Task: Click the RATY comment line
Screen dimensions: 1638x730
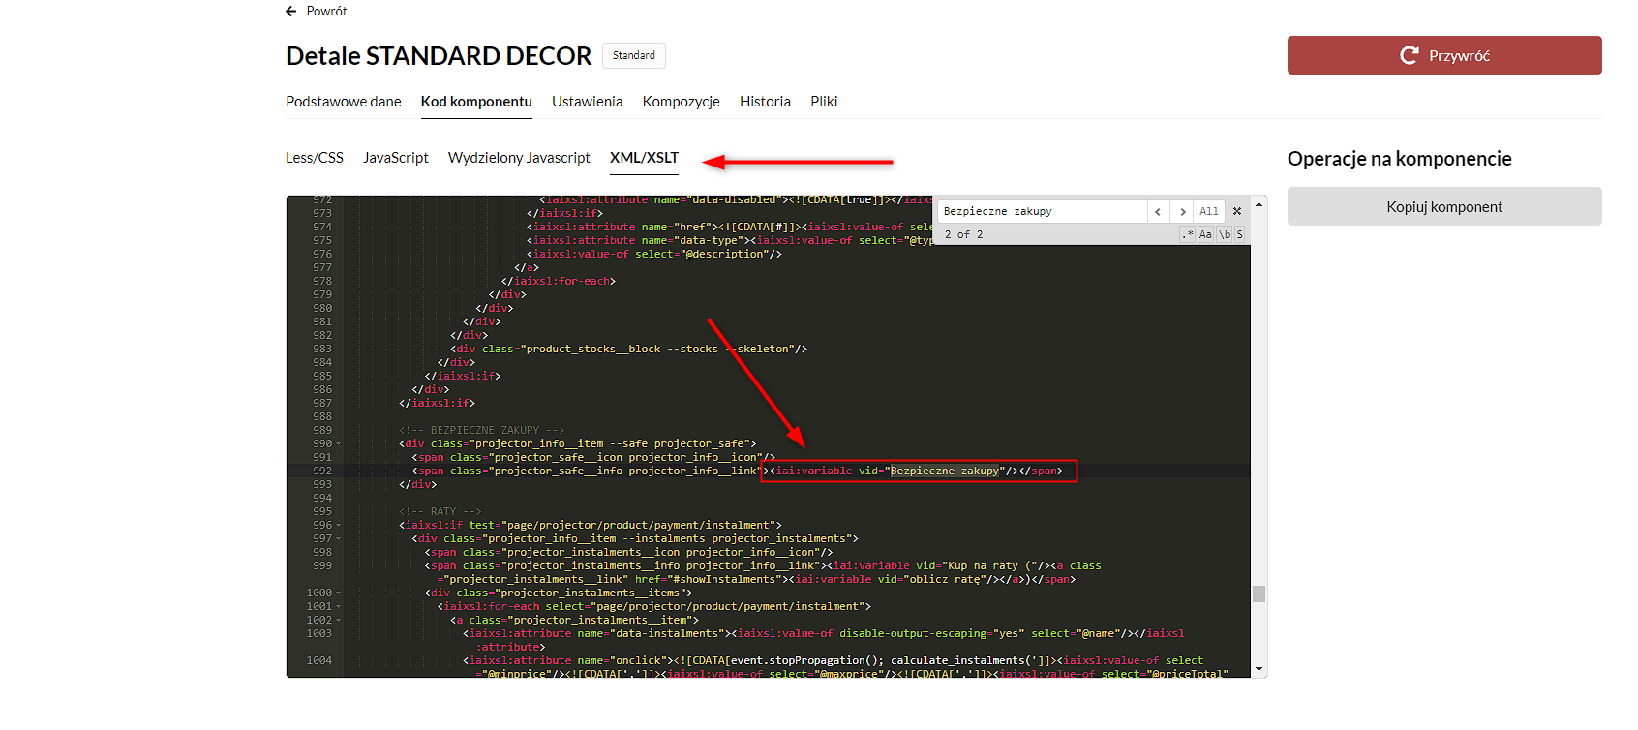Action: click(440, 512)
